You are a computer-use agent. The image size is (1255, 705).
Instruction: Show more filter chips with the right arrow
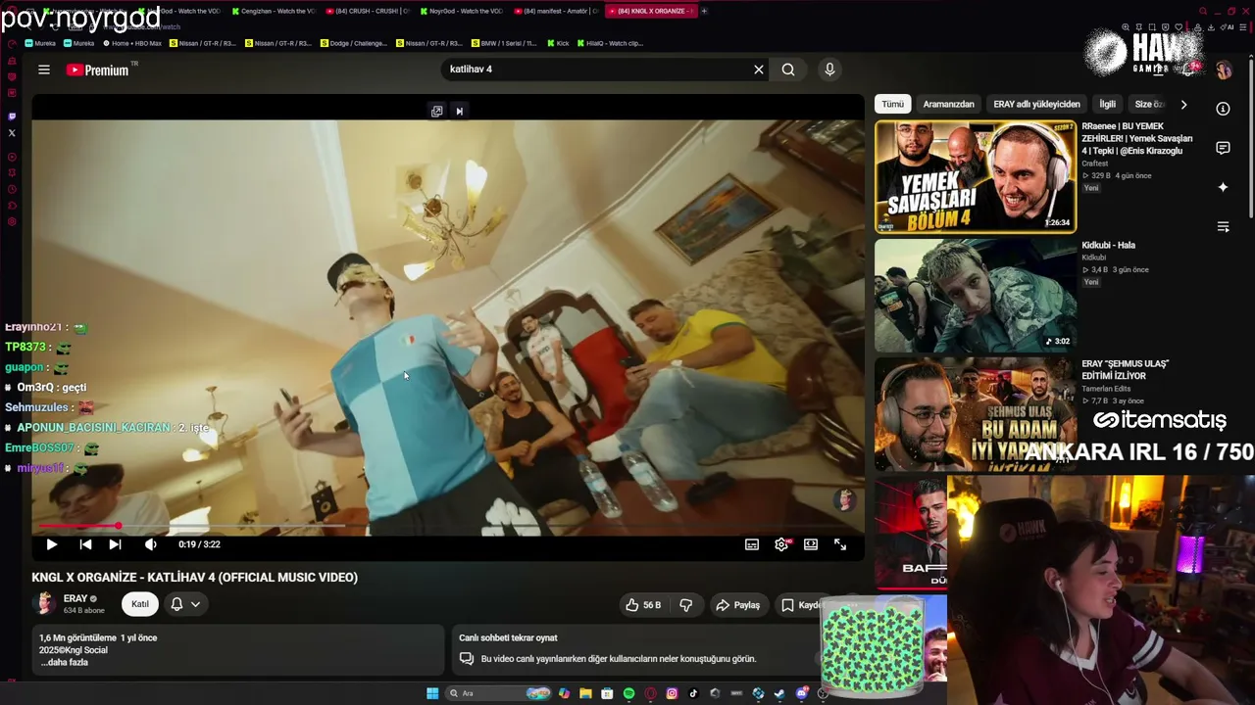click(x=1183, y=104)
